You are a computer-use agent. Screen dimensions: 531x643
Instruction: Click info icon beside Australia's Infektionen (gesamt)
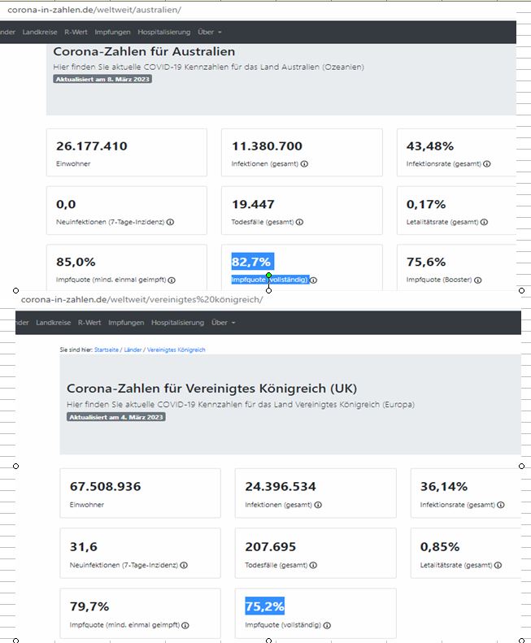(304, 163)
